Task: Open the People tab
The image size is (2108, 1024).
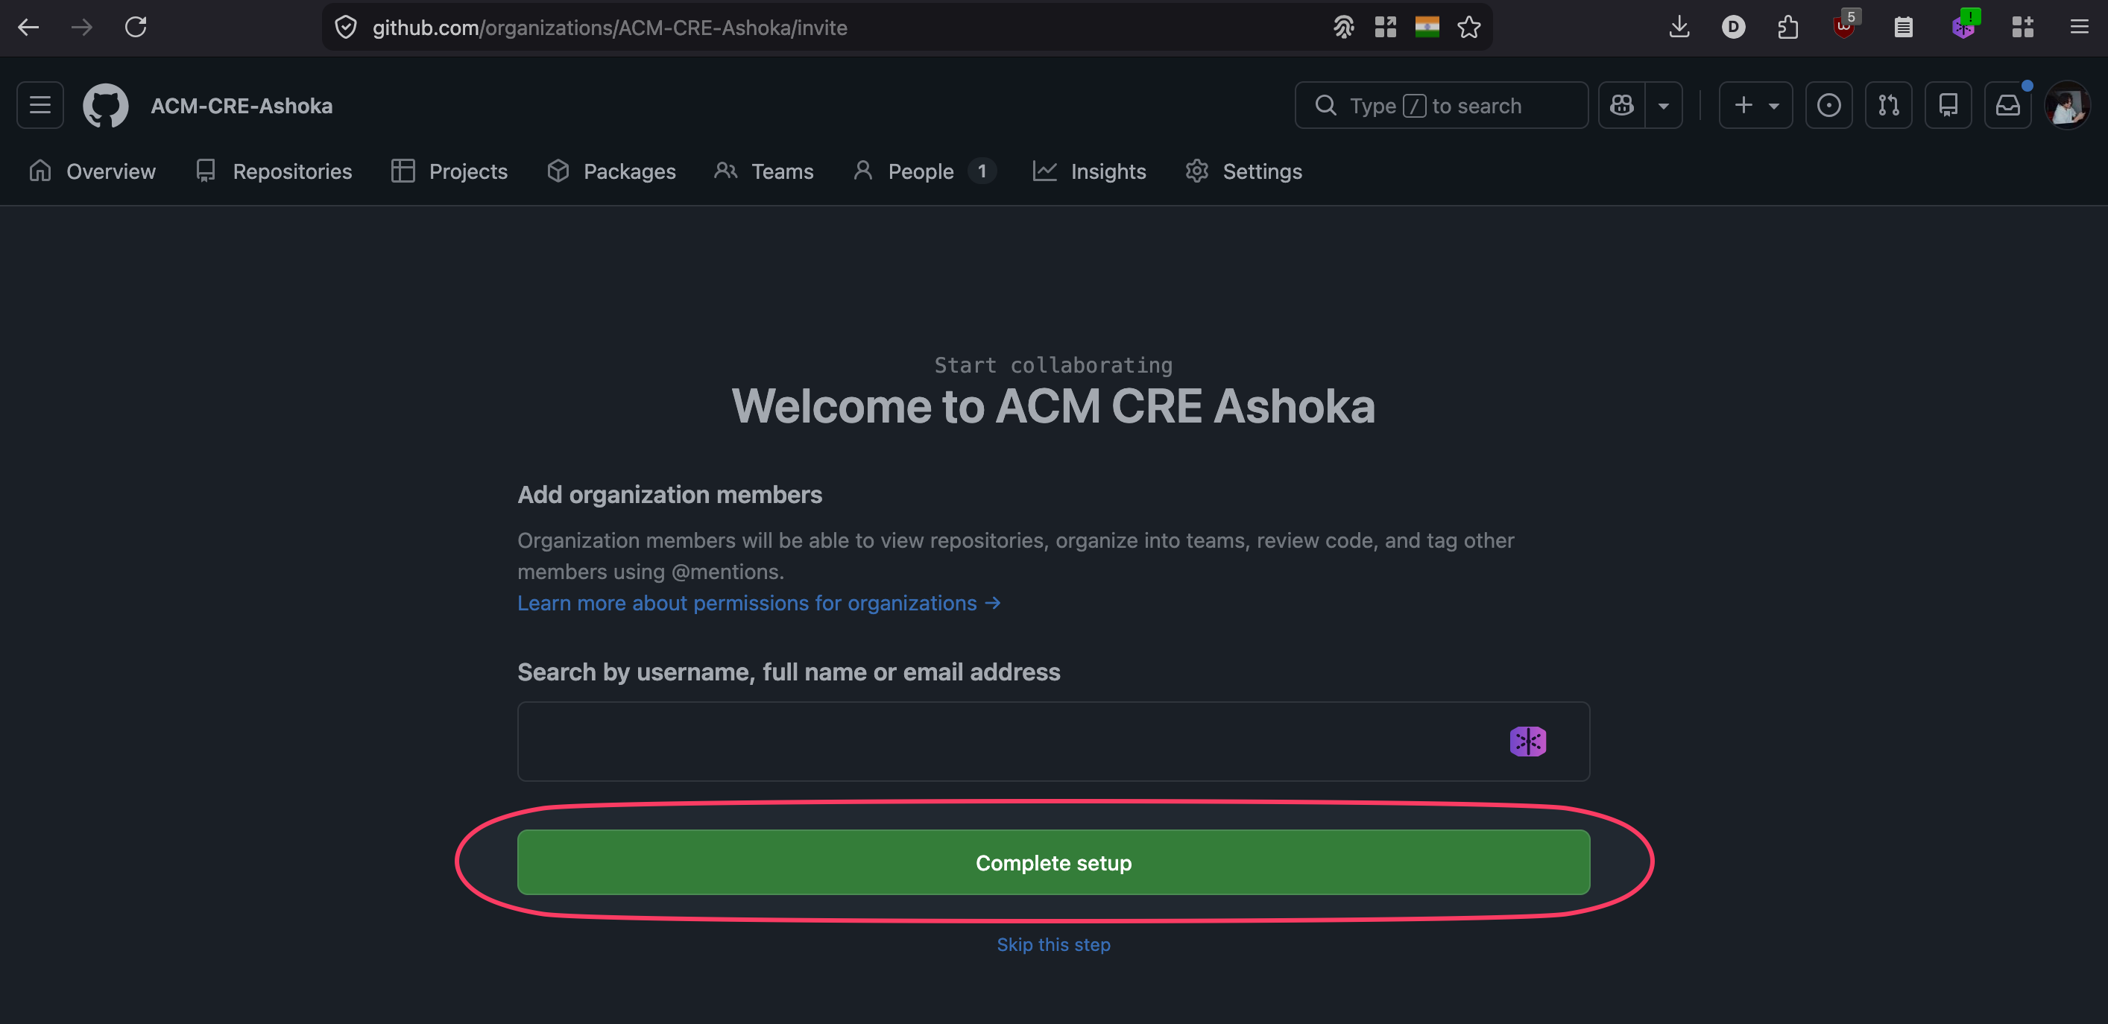Action: tap(925, 171)
